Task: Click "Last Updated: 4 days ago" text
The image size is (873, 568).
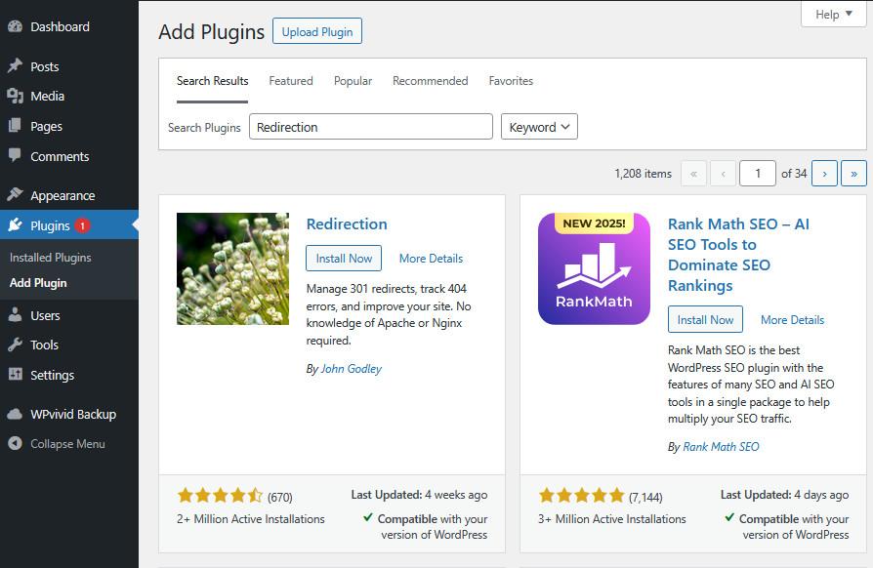Action: click(x=784, y=495)
